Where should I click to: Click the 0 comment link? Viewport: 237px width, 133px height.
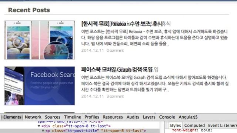[115, 51]
